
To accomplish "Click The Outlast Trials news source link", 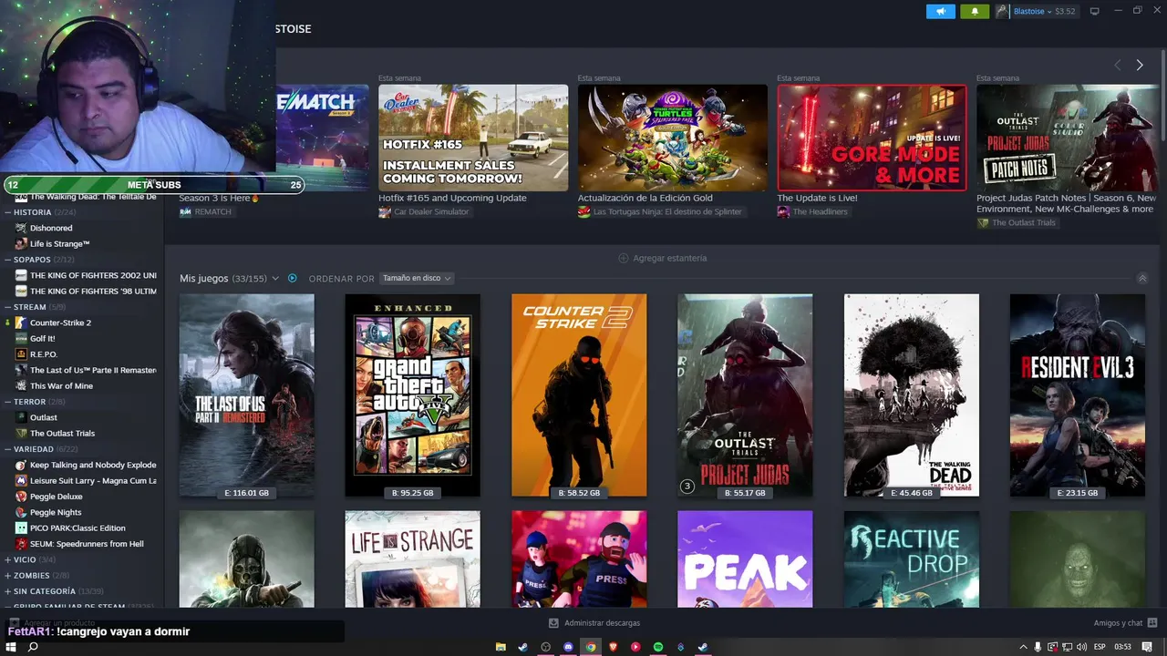I will tap(1024, 222).
